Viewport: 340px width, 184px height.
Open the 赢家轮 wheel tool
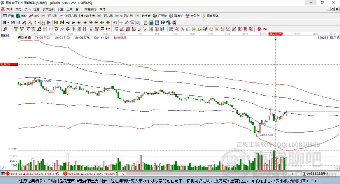[x=176, y=16]
